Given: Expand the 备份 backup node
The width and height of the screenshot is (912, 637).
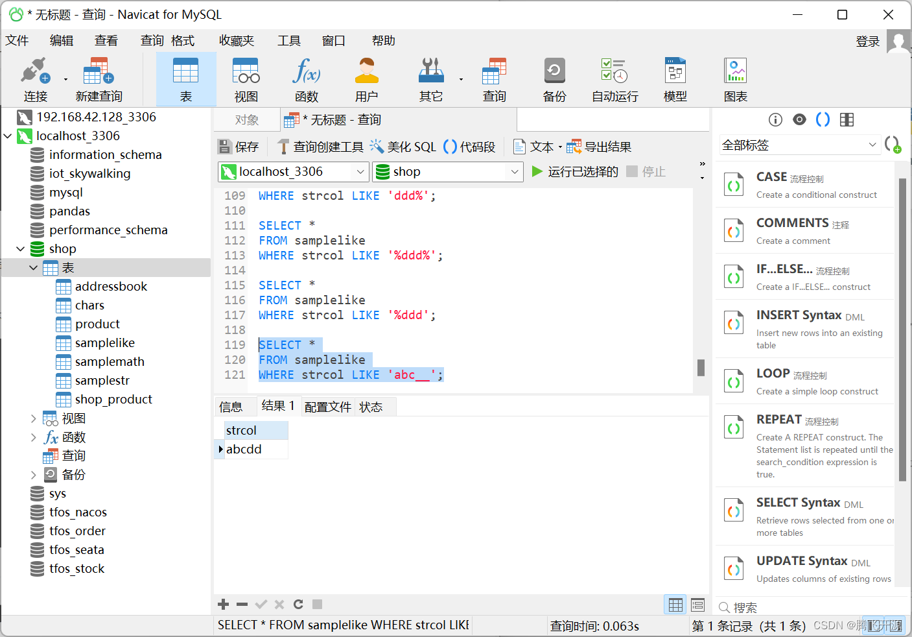Looking at the screenshot, I should tap(34, 475).
